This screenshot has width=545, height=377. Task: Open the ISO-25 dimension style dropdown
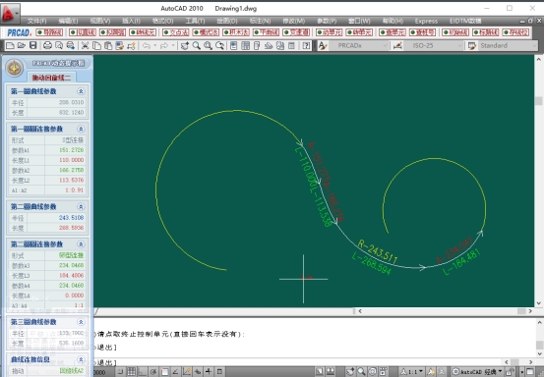coord(459,45)
